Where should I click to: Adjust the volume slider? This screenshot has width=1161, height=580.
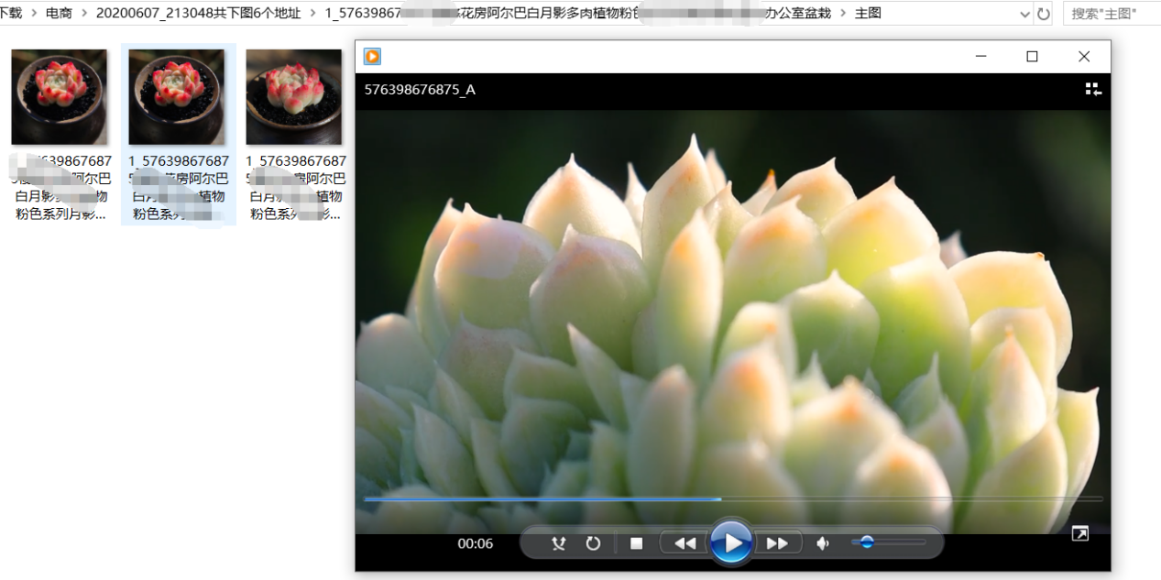[x=869, y=542]
